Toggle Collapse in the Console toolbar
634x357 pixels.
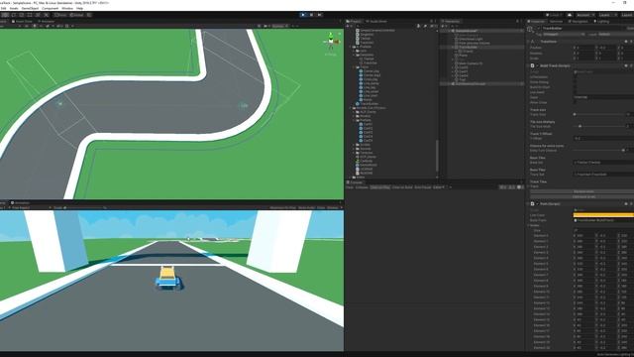362,187
